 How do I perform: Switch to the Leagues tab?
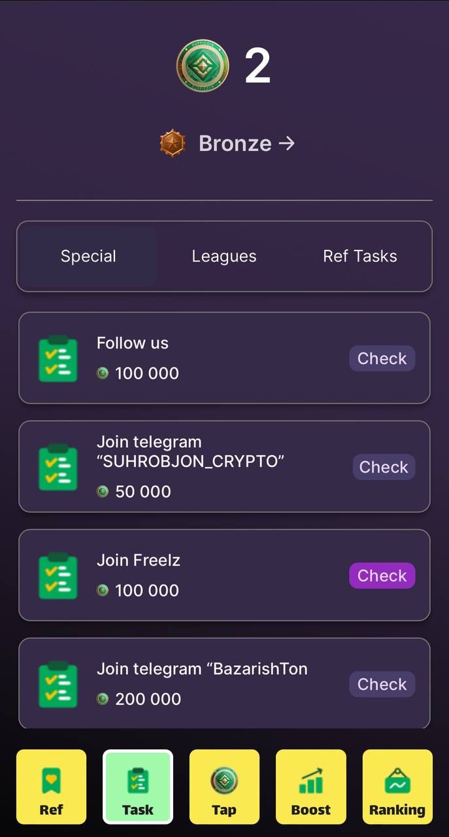click(224, 256)
